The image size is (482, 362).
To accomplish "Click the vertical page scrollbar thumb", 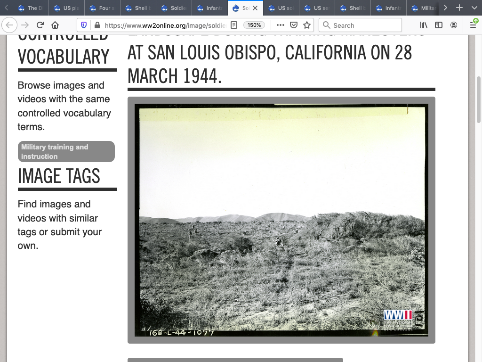I will tap(479, 99).
